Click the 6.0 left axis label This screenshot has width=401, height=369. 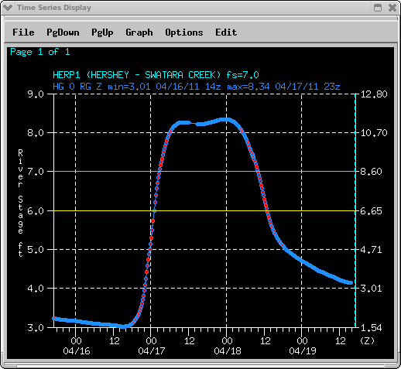pos(36,211)
